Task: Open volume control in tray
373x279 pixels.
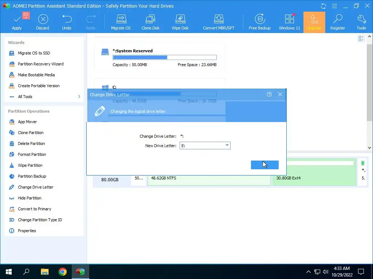Action: tap(326, 272)
